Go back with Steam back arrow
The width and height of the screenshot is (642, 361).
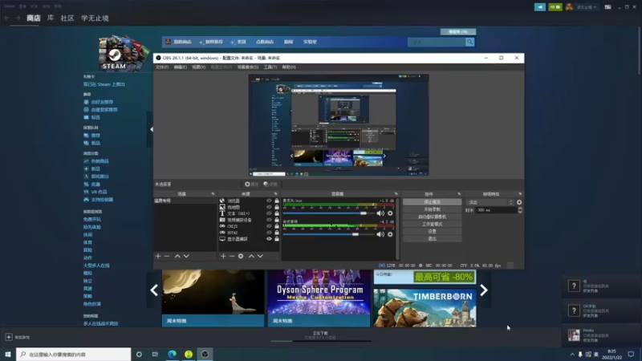[7, 18]
